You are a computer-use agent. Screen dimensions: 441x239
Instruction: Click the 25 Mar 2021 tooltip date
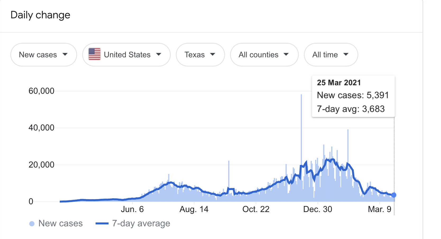pyautogui.click(x=339, y=82)
